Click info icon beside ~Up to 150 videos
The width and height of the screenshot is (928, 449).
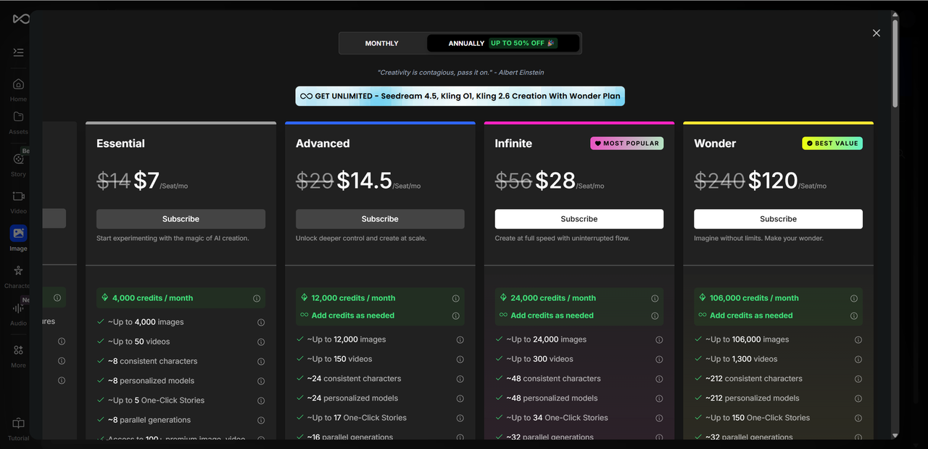point(460,359)
